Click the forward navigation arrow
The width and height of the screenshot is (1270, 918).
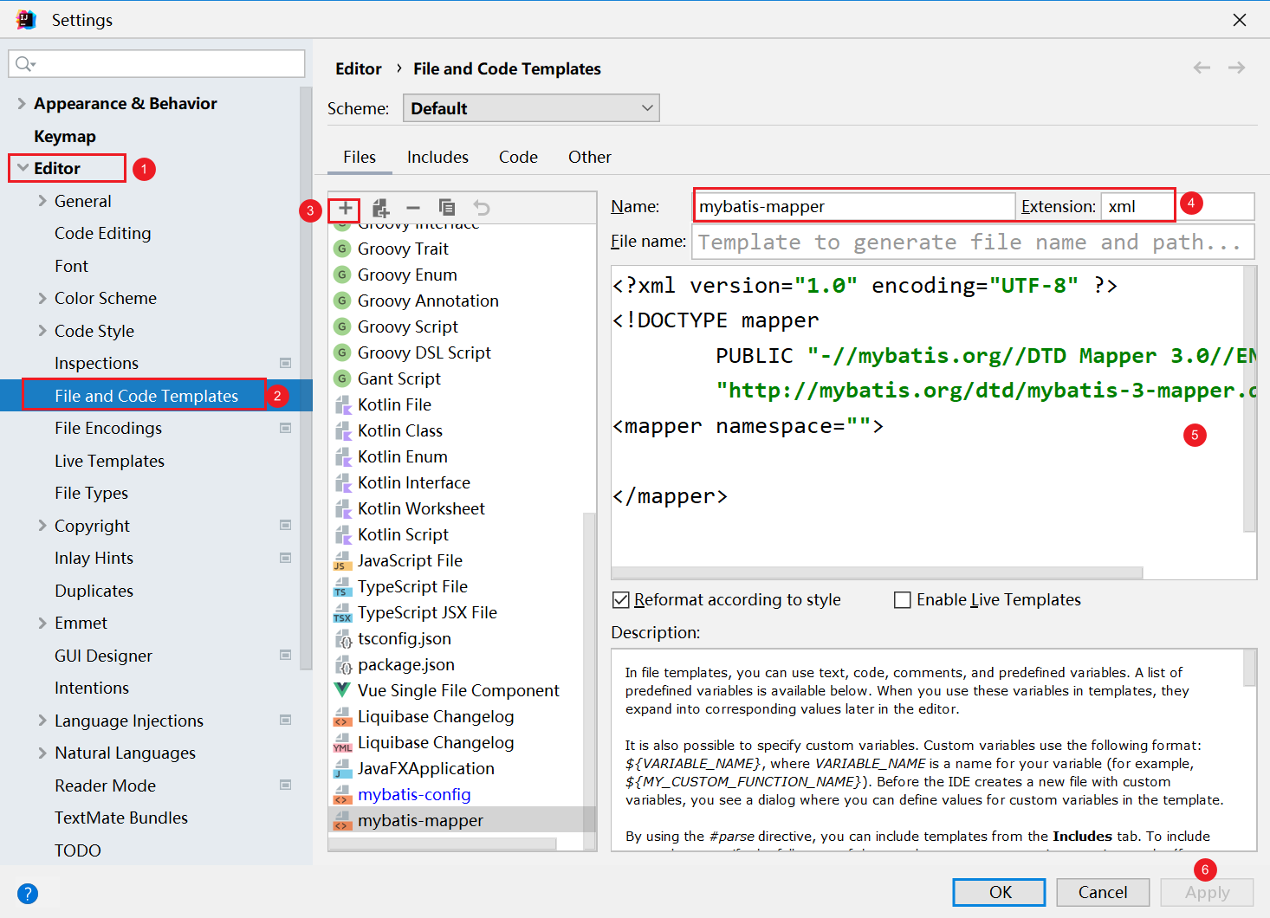tap(1237, 68)
